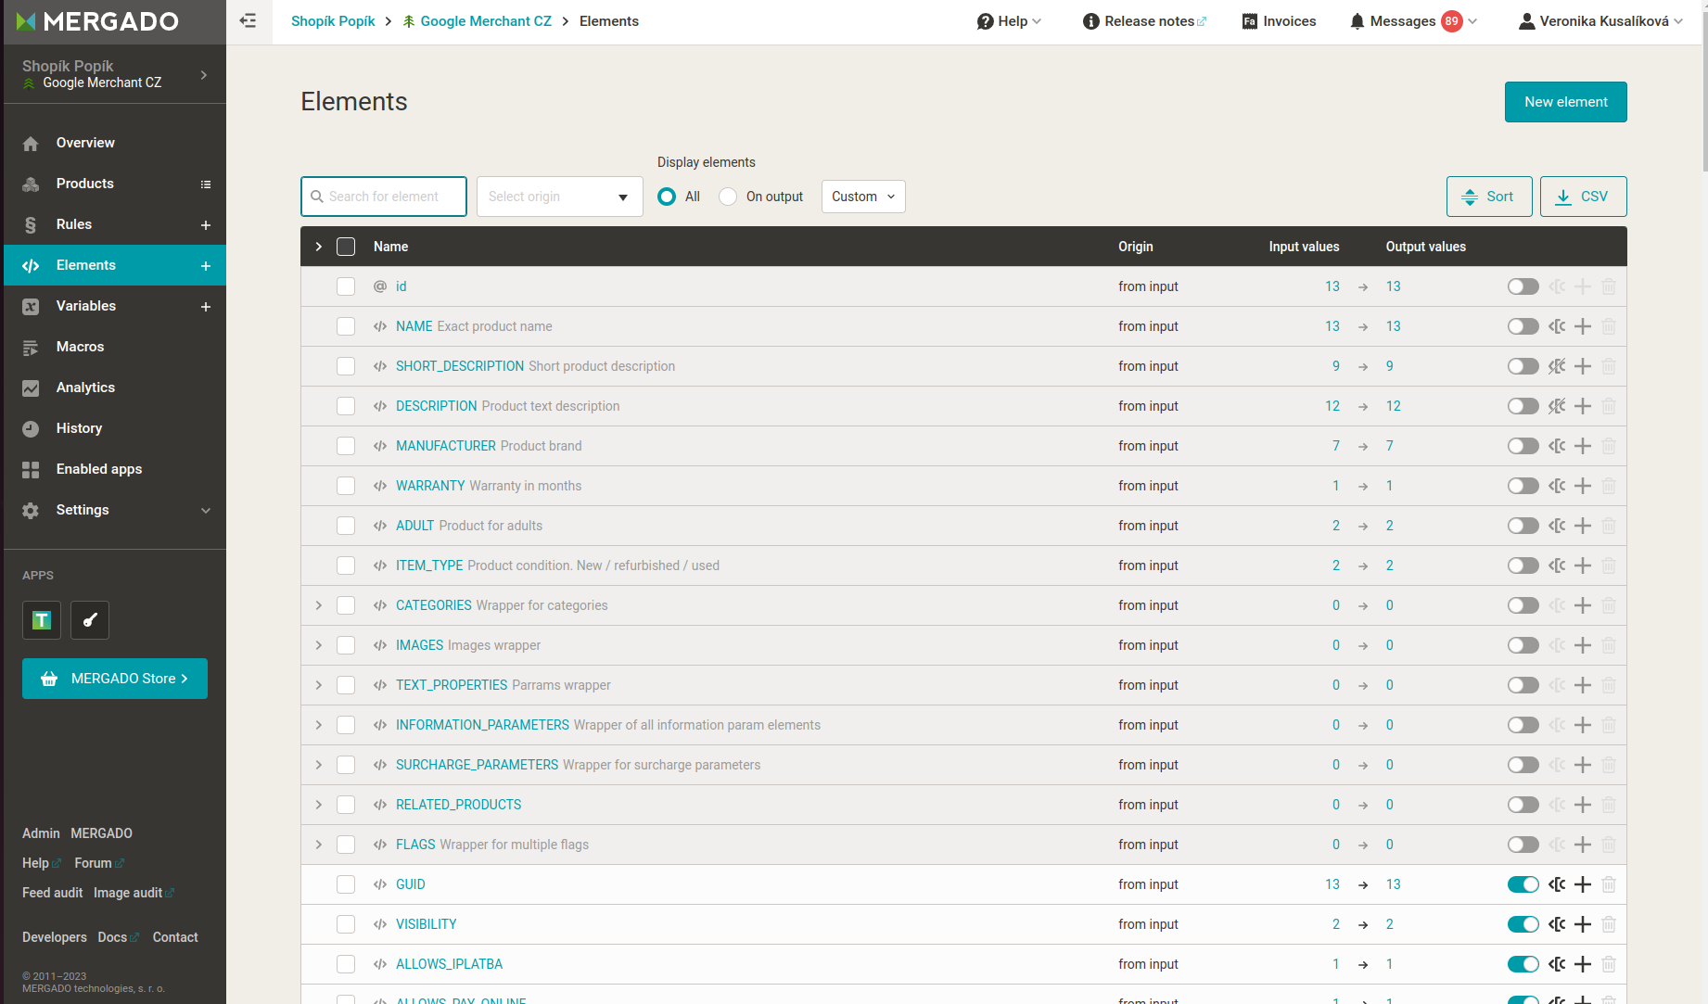Image resolution: width=1708 pixels, height=1004 pixels.
Task: Expand the INFORMATION_PARAMETERS row
Action: 319,725
